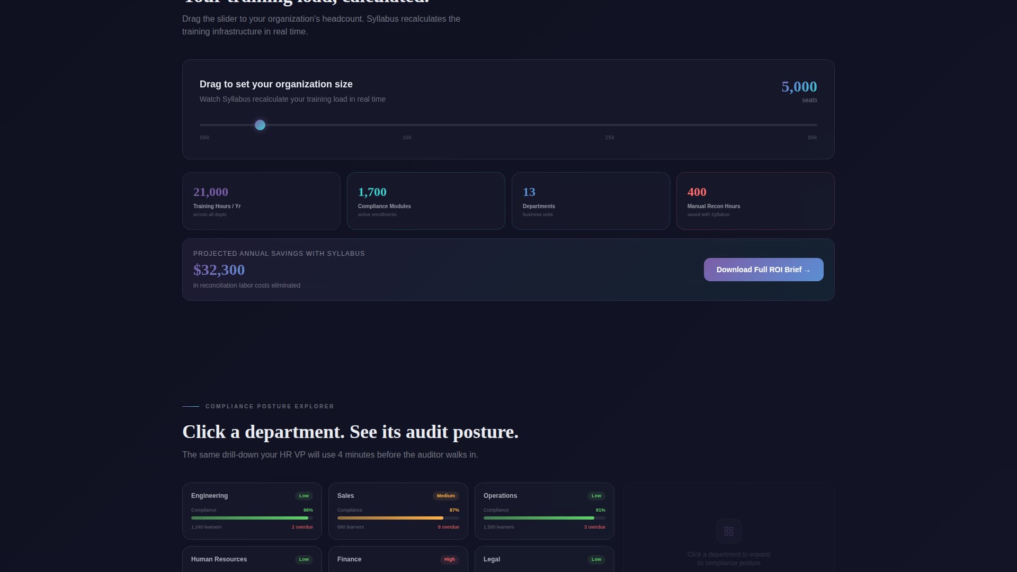Screen dimensions: 1017x572
Task: Click the 5,000 seats value
Action: 799,86
